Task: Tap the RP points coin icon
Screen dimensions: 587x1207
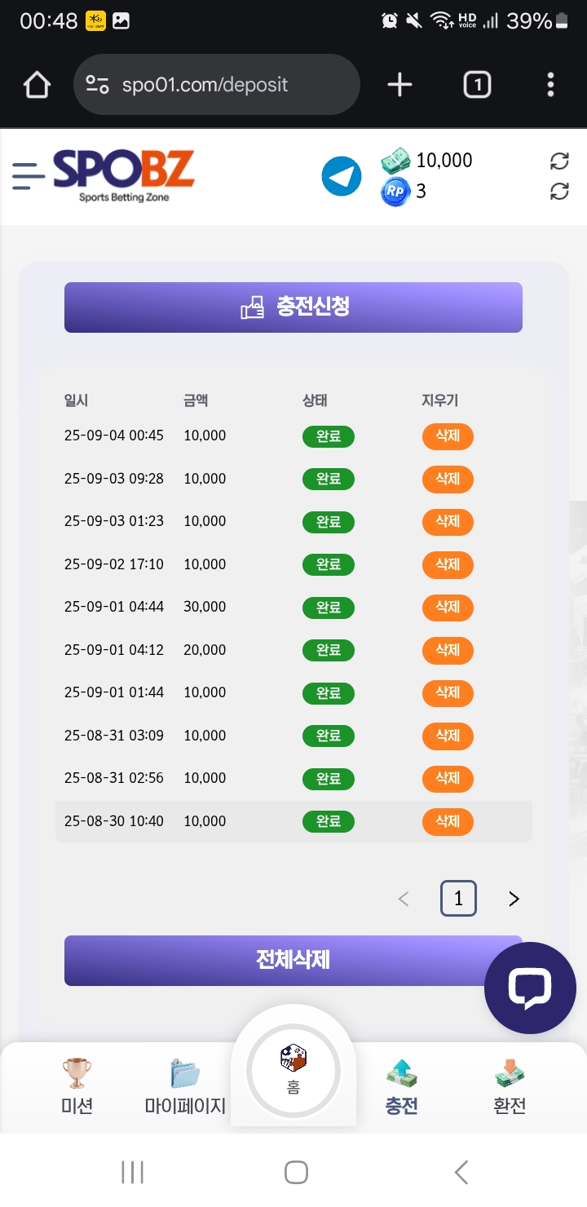Action: coord(395,192)
